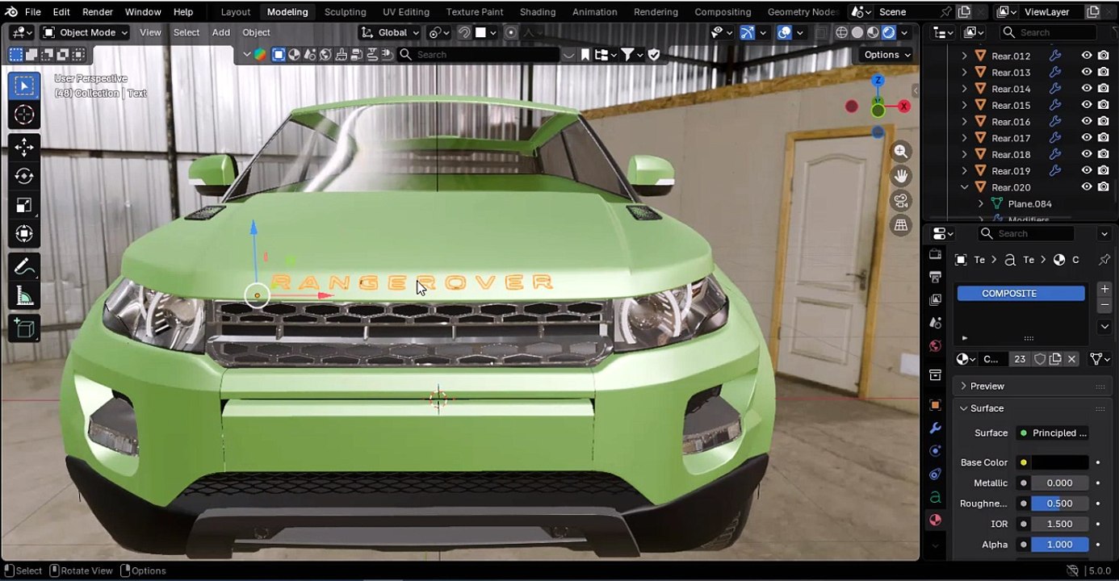This screenshot has width=1119, height=581.
Task: Toggle viewport overlays on or off
Action: tap(784, 32)
